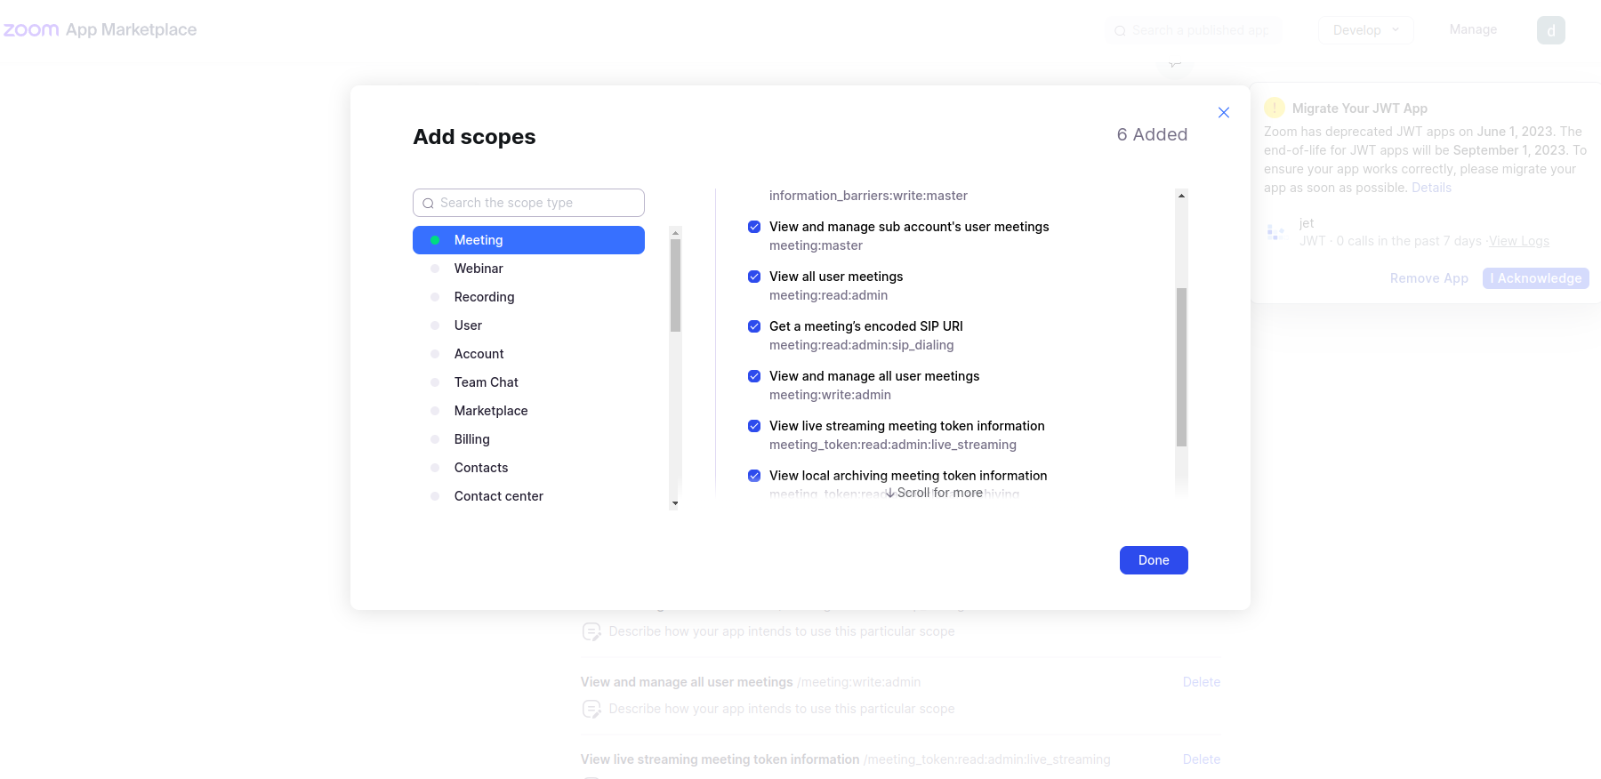Select the Recording scope category
Viewport: 1601px width, 779px height.
(484, 297)
